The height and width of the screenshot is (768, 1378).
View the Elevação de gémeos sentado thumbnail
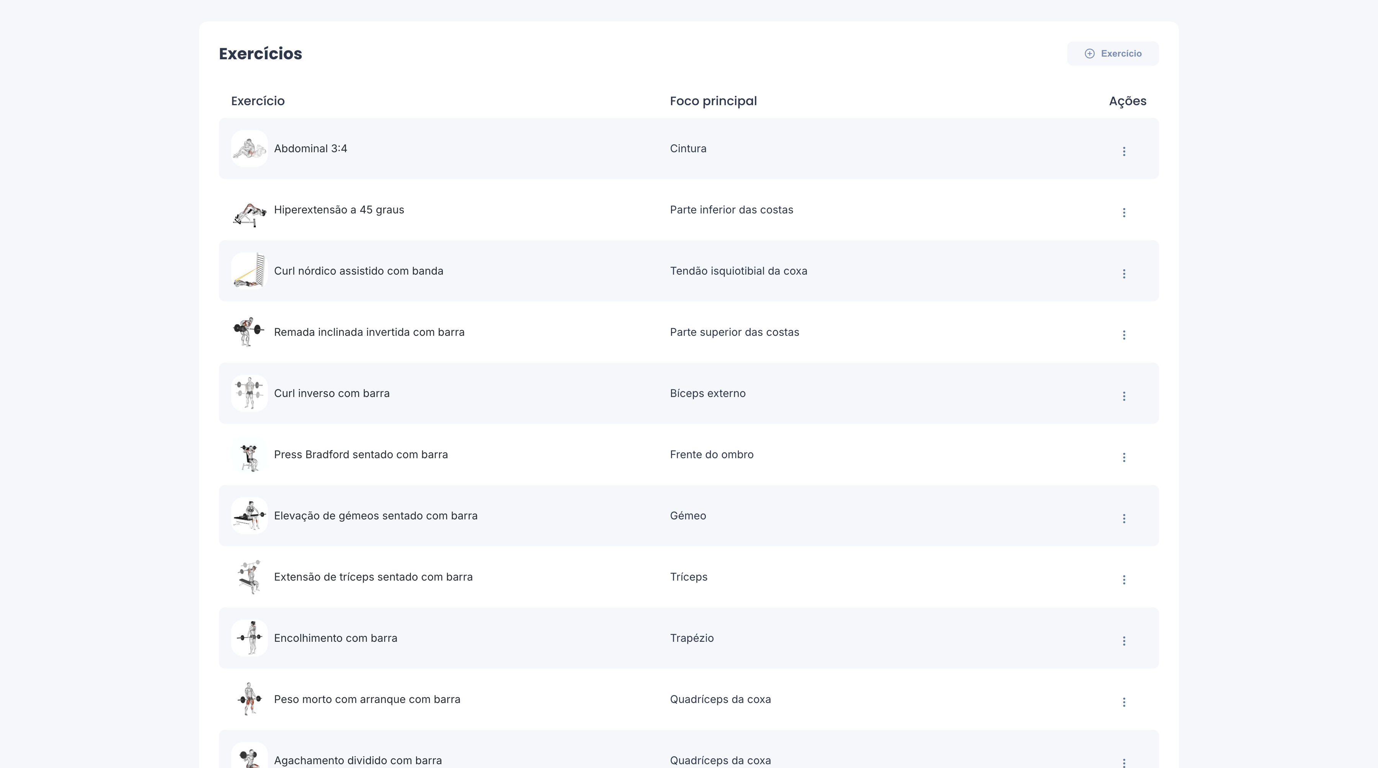(x=249, y=515)
